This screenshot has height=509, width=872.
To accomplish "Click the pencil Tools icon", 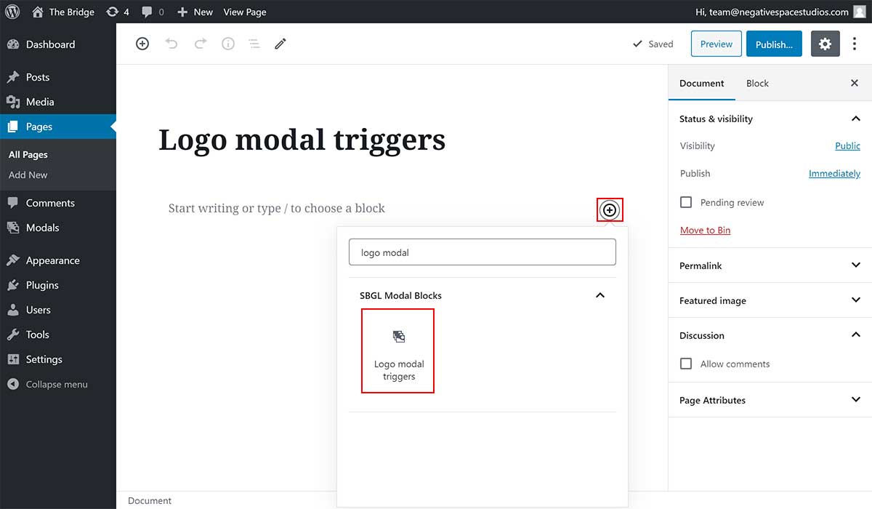I will tap(280, 44).
